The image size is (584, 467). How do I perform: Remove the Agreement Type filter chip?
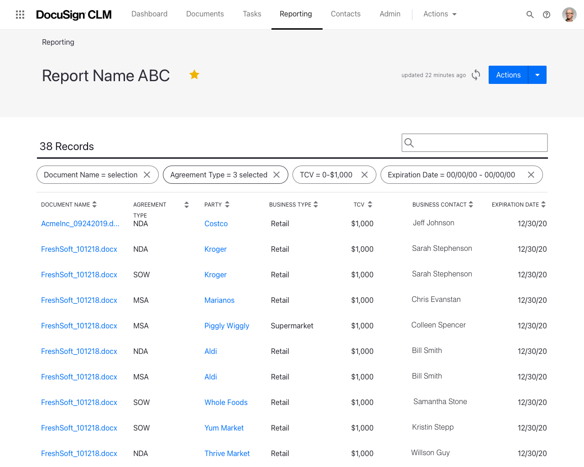click(276, 175)
